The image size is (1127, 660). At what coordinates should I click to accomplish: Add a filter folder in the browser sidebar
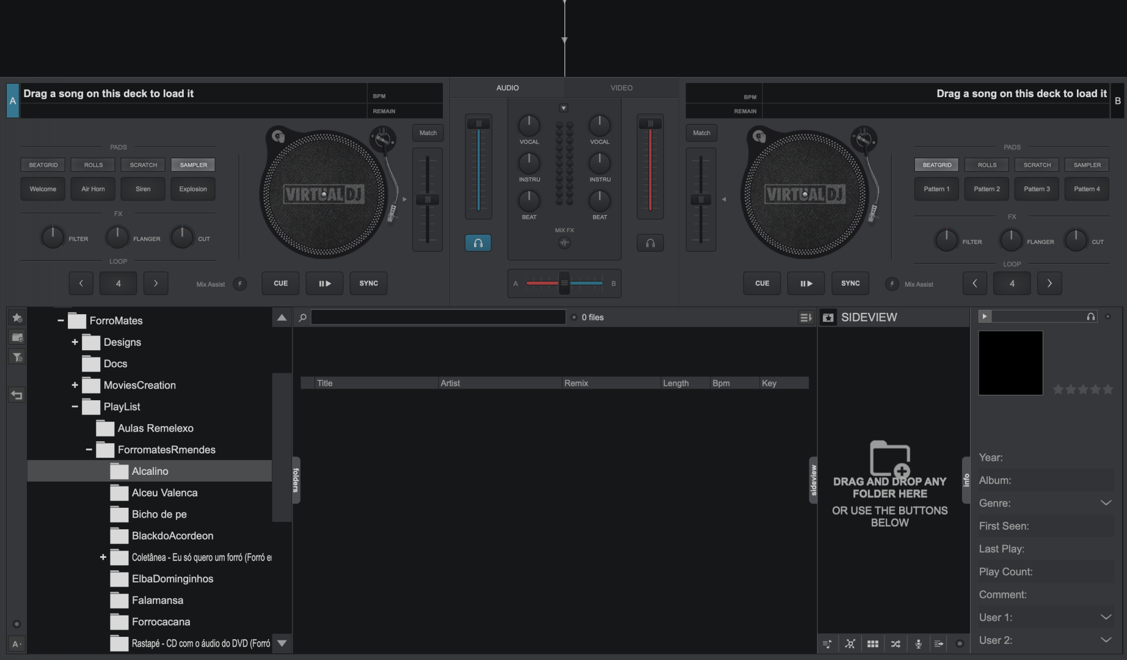pyautogui.click(x=17, y=358)
